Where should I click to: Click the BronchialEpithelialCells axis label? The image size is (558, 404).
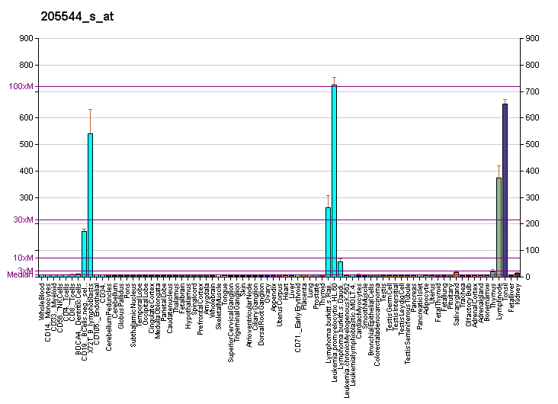pyautogui.click(x=370, y=319)
